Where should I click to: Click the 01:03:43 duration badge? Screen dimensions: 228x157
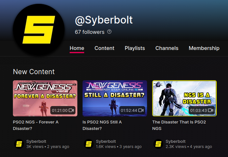coord(202,110)
